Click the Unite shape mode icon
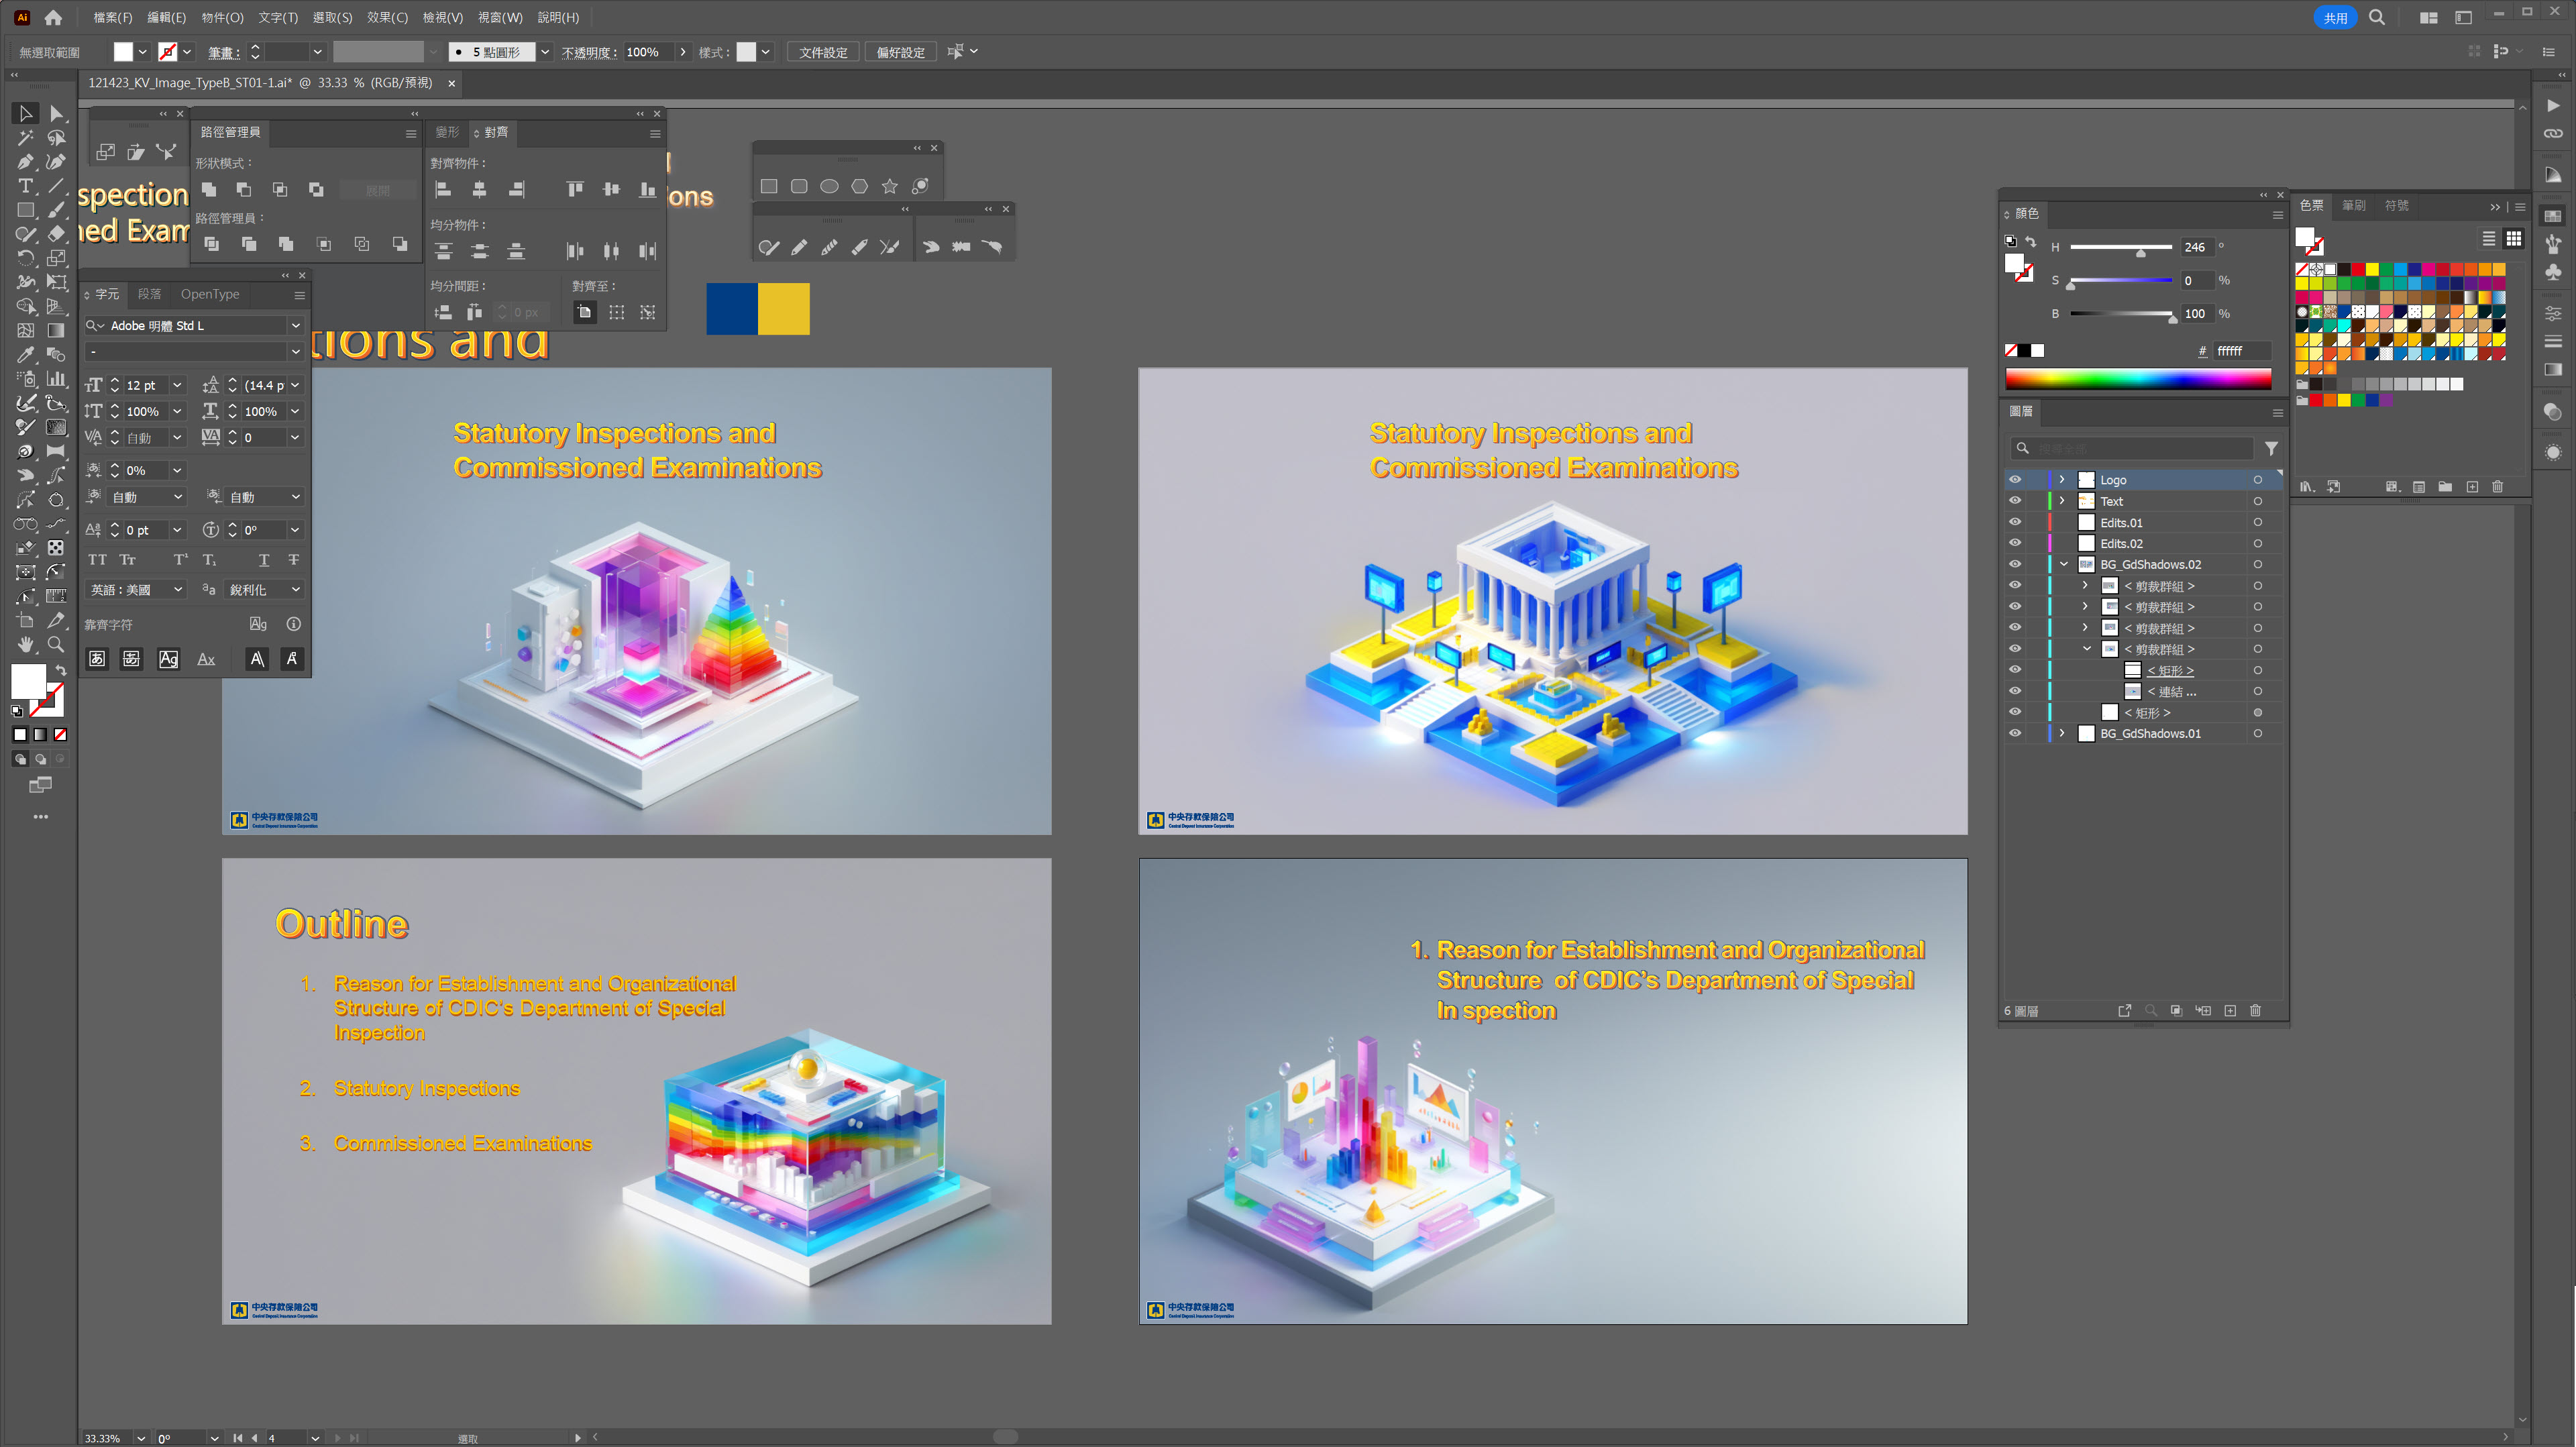This screenshot has width=2576, height=1447. [209, 189]
